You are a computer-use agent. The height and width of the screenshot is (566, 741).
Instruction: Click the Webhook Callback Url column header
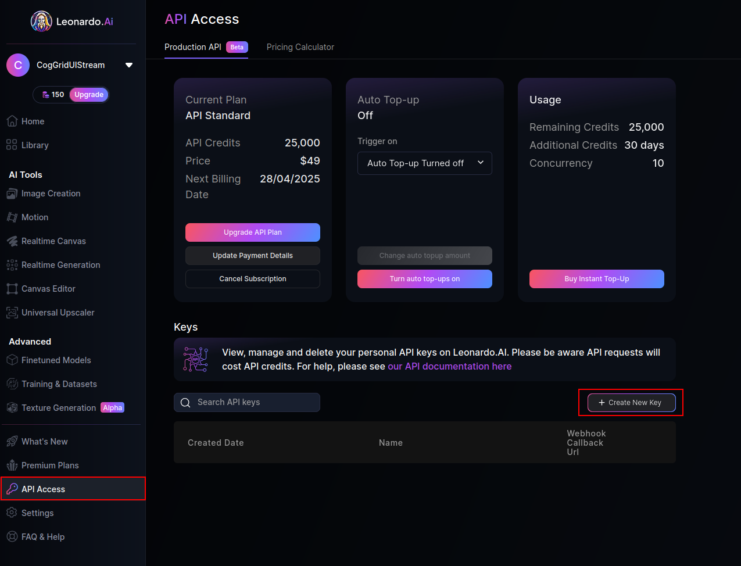(586, 443)
